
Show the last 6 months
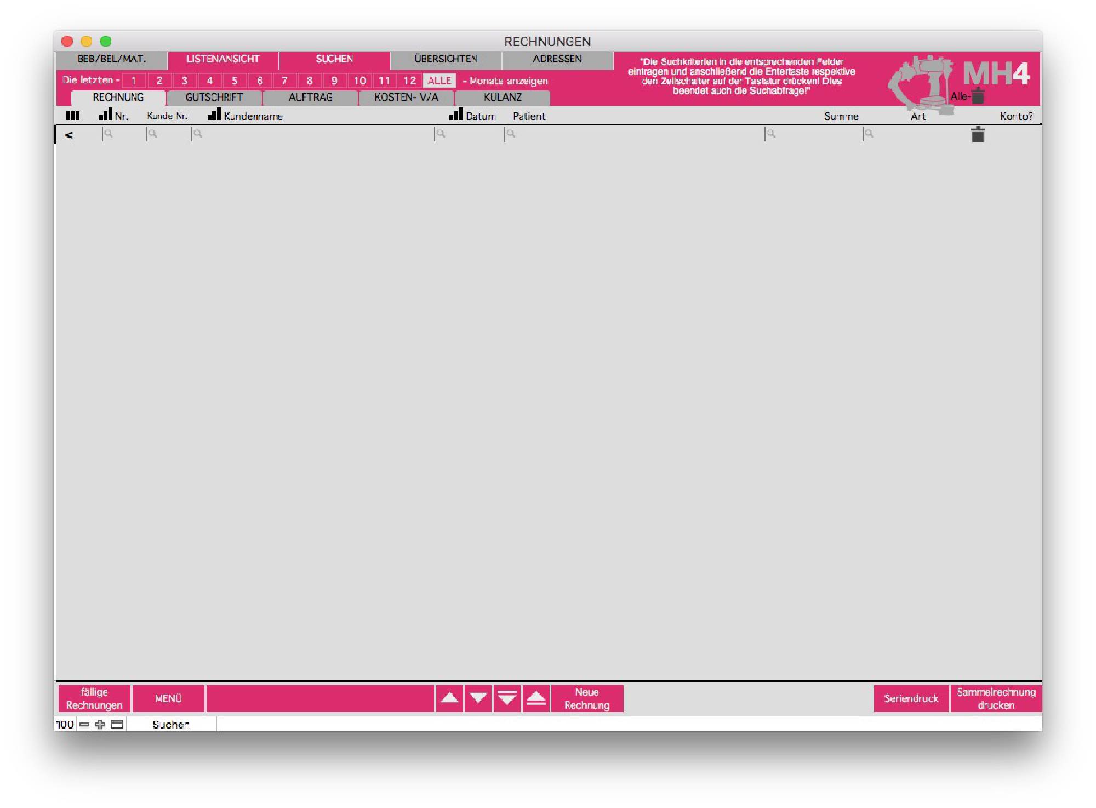point(259,81)
